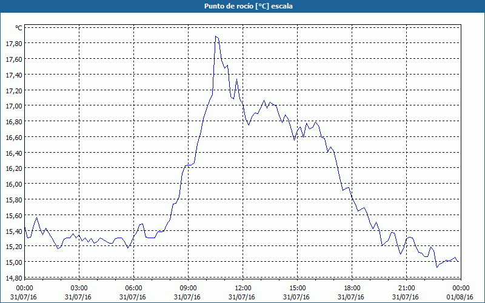Image resolution: width=485 pixels, height=303 pixels.
Task: Click the 31/07/16 date beneath 18:00
Action: click(x=351, y=298)
